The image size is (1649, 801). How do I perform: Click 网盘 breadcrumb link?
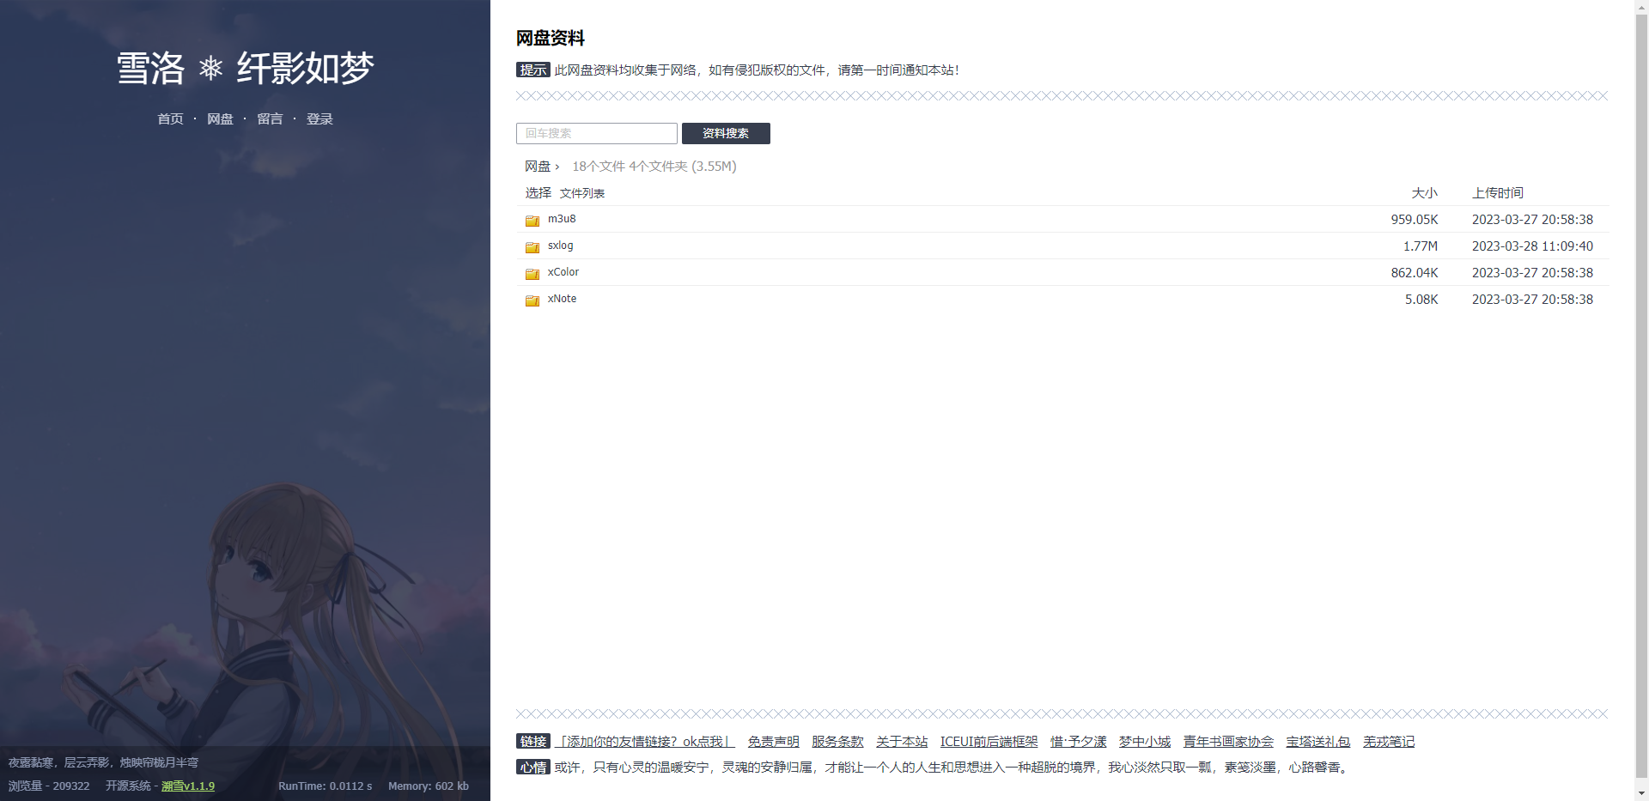[x=538, y=167]
